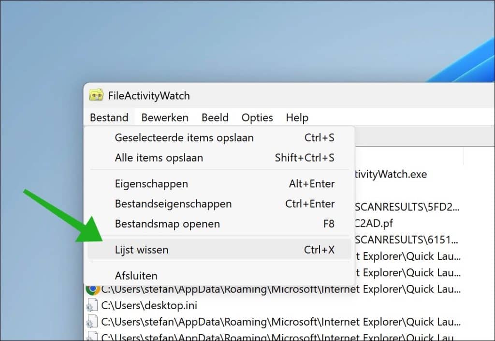Open the Beeld menu
The image size is (495, 341).
(215, 118)
